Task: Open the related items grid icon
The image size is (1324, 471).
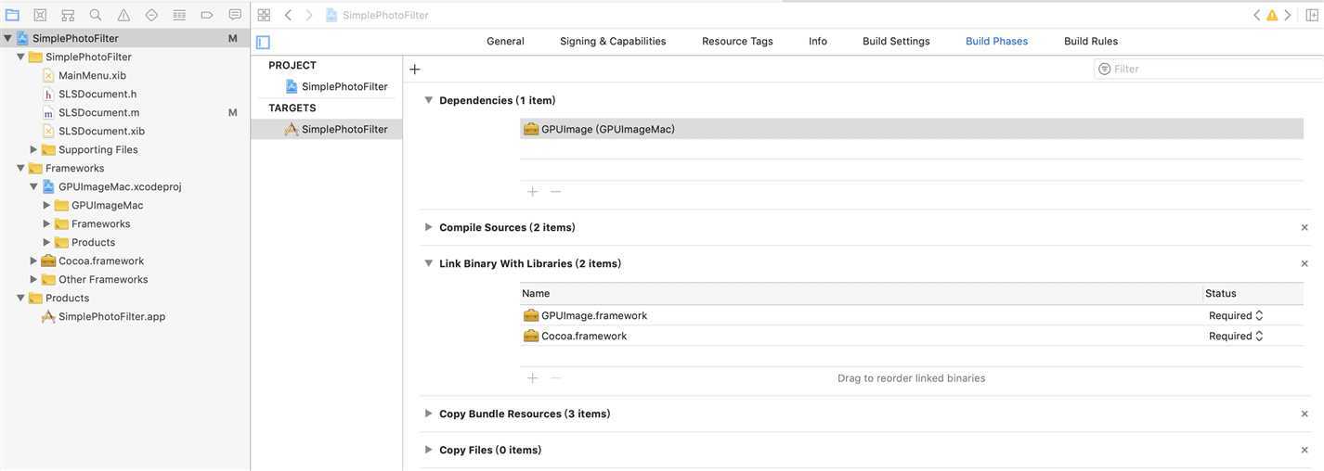Action: coord(264,15)
